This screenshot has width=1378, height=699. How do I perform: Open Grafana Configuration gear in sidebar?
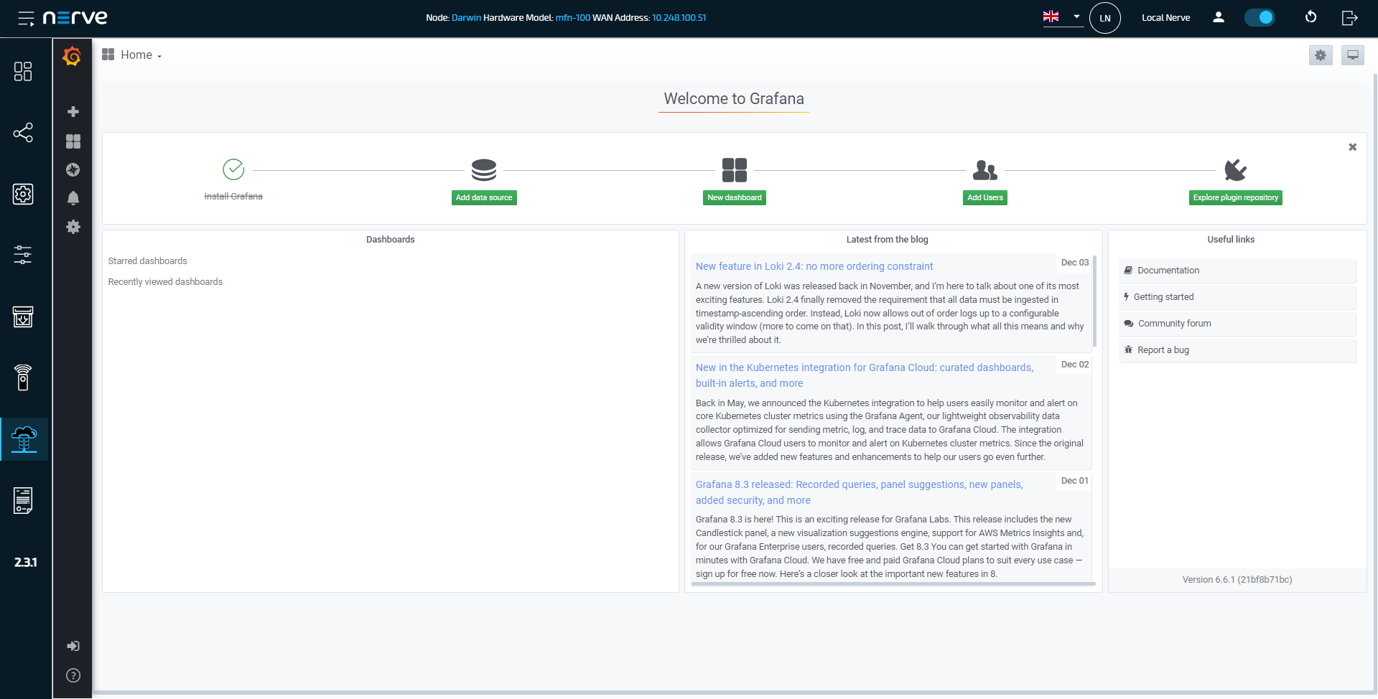point(73,227)
